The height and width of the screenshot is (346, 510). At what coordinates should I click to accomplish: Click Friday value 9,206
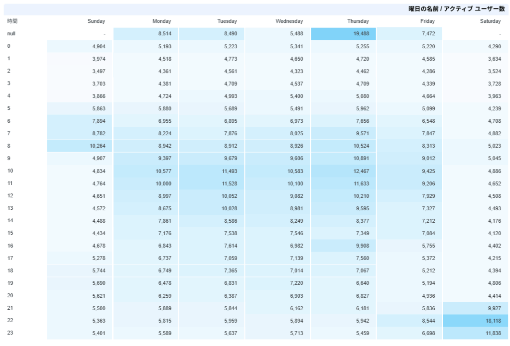coord(428,183)
